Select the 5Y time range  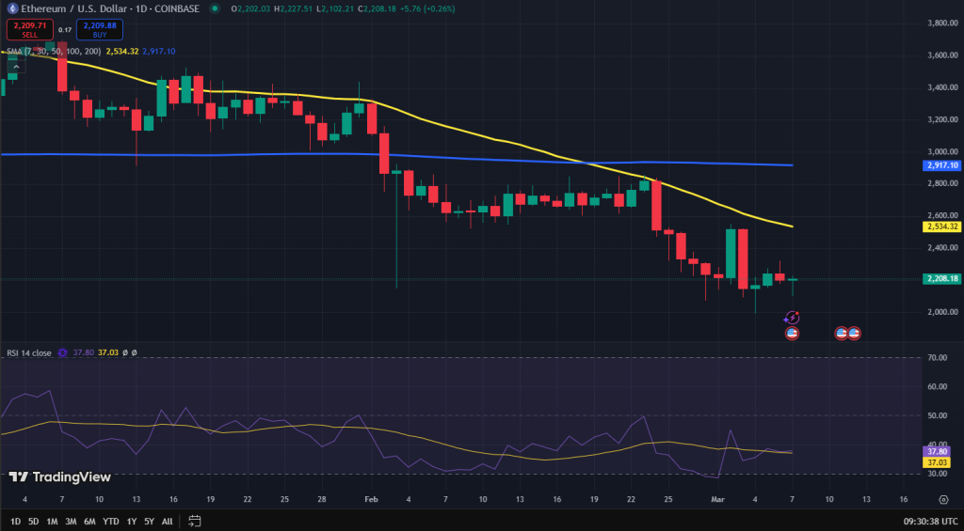click(x=150, y=522)
